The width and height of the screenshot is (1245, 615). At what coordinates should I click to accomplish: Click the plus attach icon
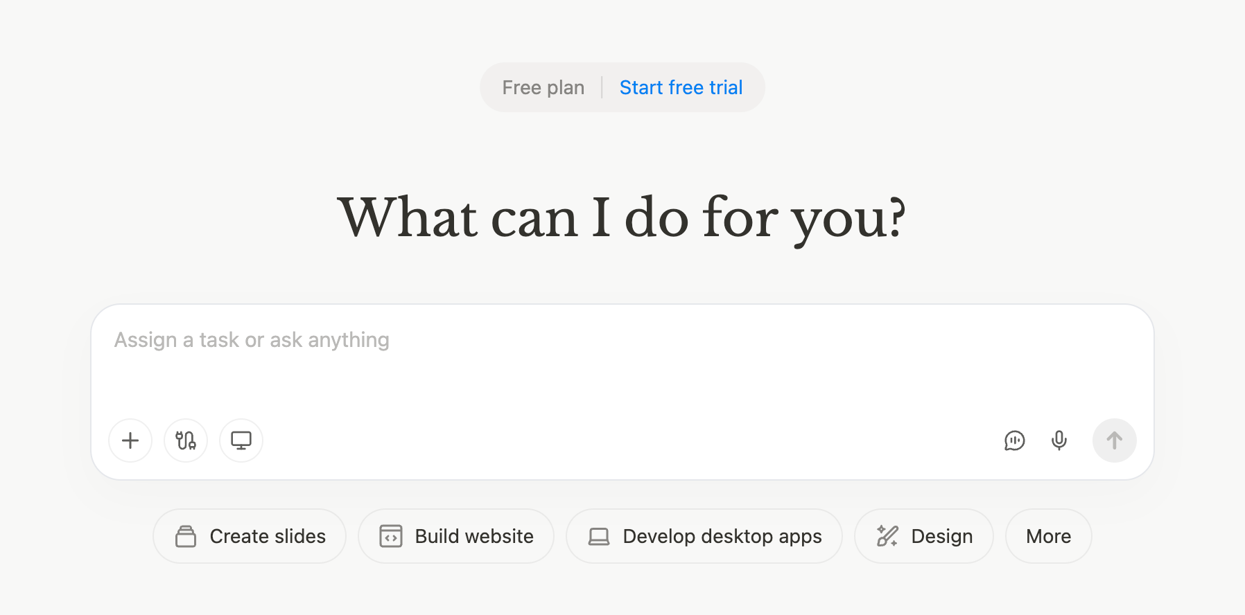coord(130,440)
